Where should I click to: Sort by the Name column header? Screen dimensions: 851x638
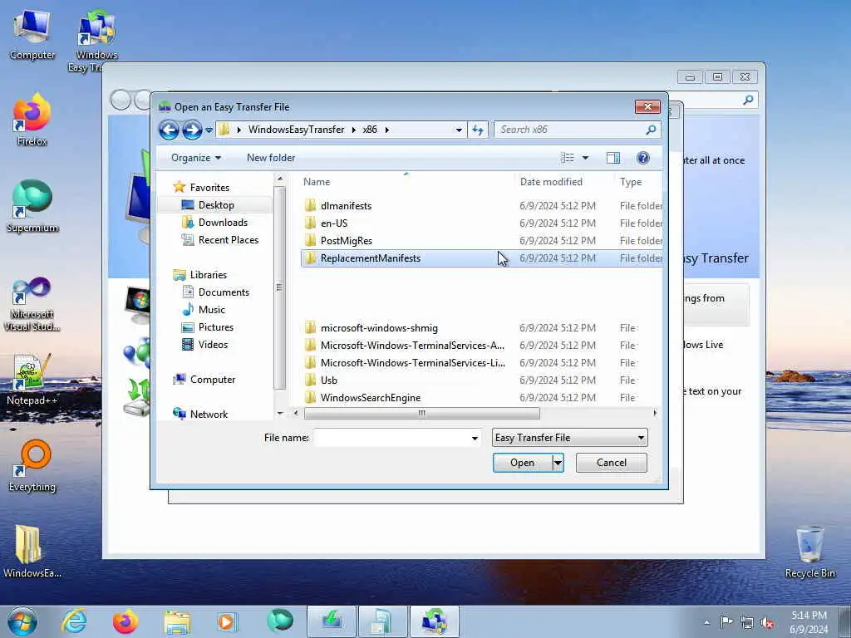317,182
